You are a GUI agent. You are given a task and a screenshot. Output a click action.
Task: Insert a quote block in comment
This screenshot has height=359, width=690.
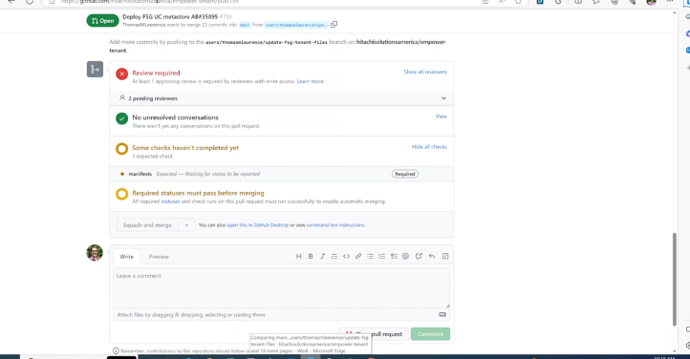coord(334,256)
